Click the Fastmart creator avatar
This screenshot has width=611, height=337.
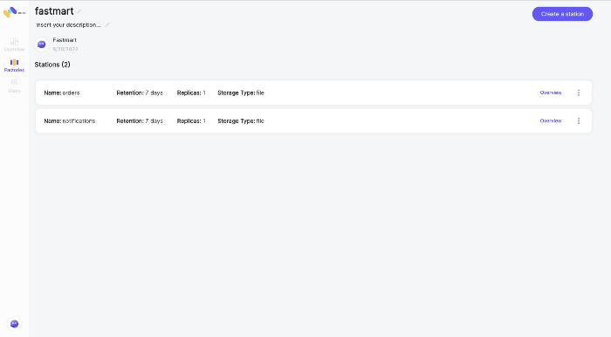[42, 45]
